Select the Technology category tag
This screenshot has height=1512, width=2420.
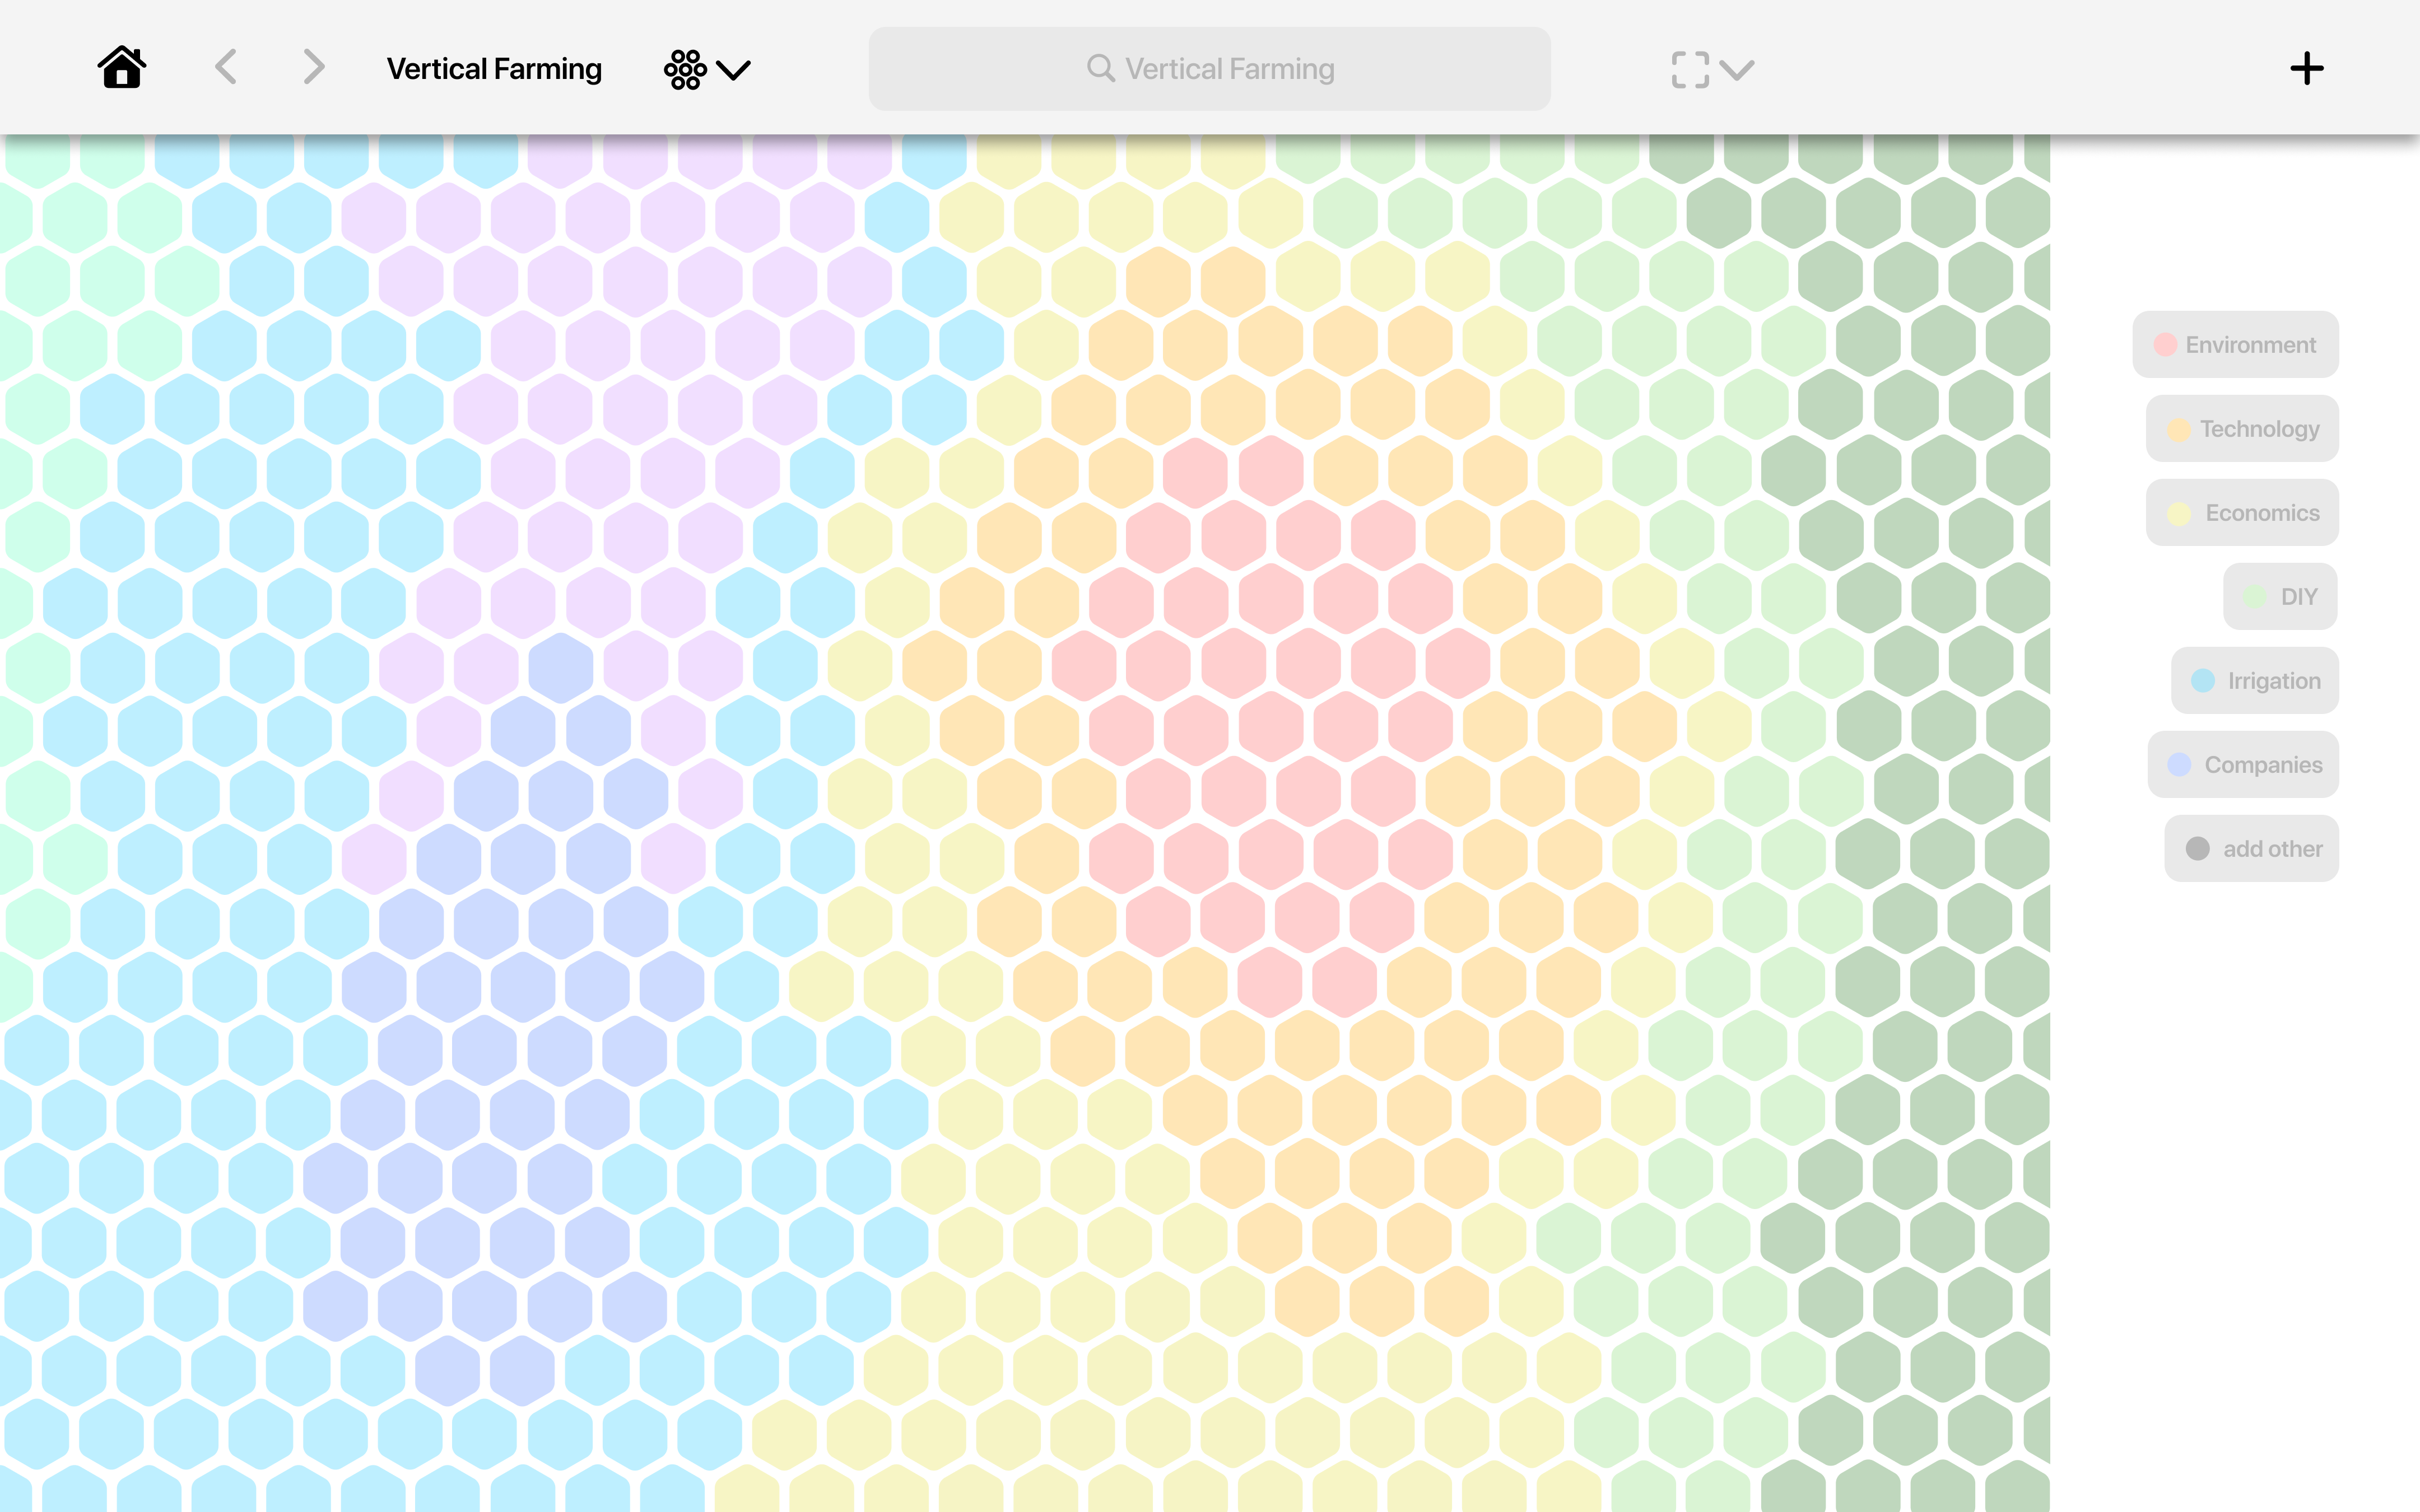tap(2242, 428)
